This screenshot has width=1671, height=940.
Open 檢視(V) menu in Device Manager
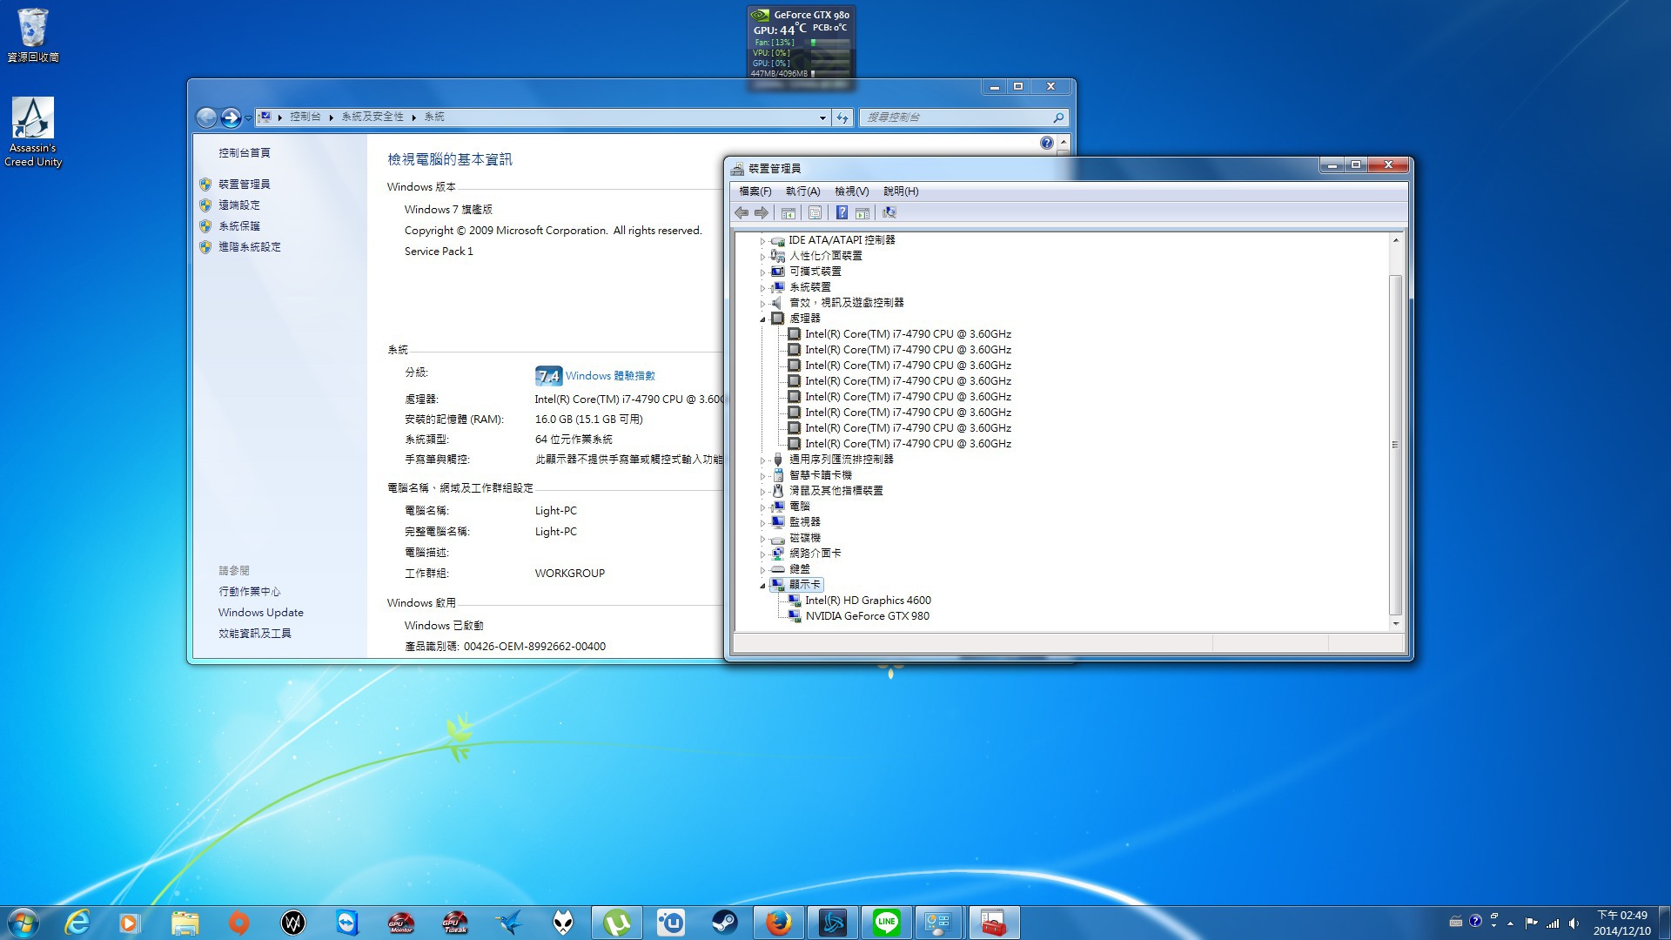(851, 191)
